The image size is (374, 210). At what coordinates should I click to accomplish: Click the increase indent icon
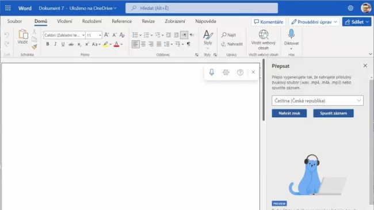tap(176, 35)
